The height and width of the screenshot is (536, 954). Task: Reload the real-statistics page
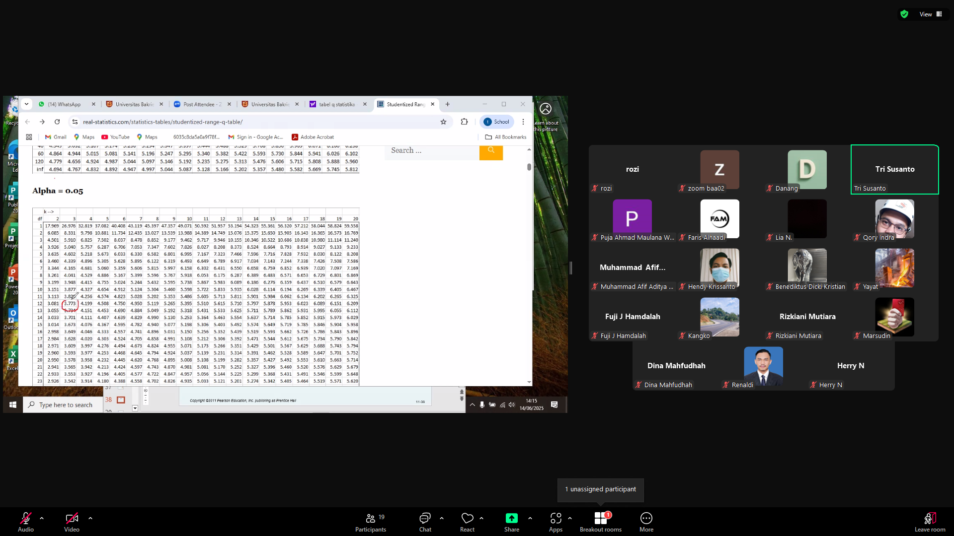coord(57,122)
